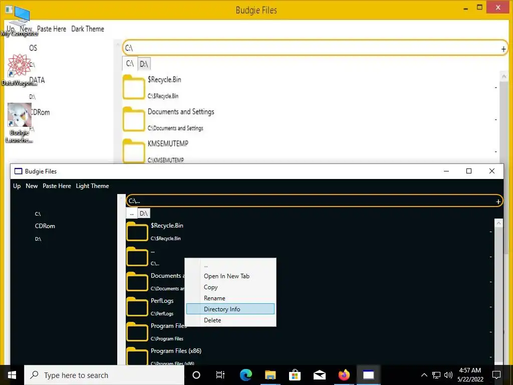513x385 pixels.
Task: Select KMSEMUTEMP name in light window
Action: pyautogui.click(x=168, y=143)
